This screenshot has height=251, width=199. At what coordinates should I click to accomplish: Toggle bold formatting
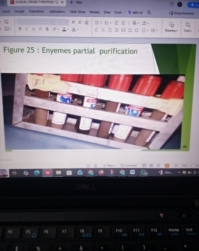click(x=20, y=29)
